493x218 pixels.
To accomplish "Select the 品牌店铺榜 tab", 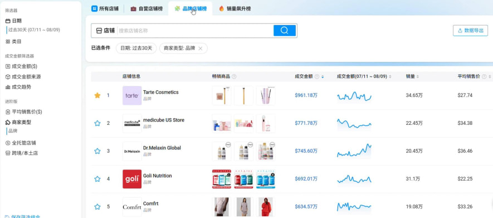I will (x=191, y=9).
